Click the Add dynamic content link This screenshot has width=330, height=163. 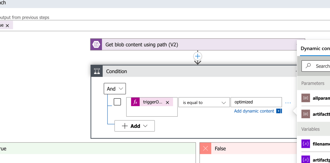[x=254, y=111]
